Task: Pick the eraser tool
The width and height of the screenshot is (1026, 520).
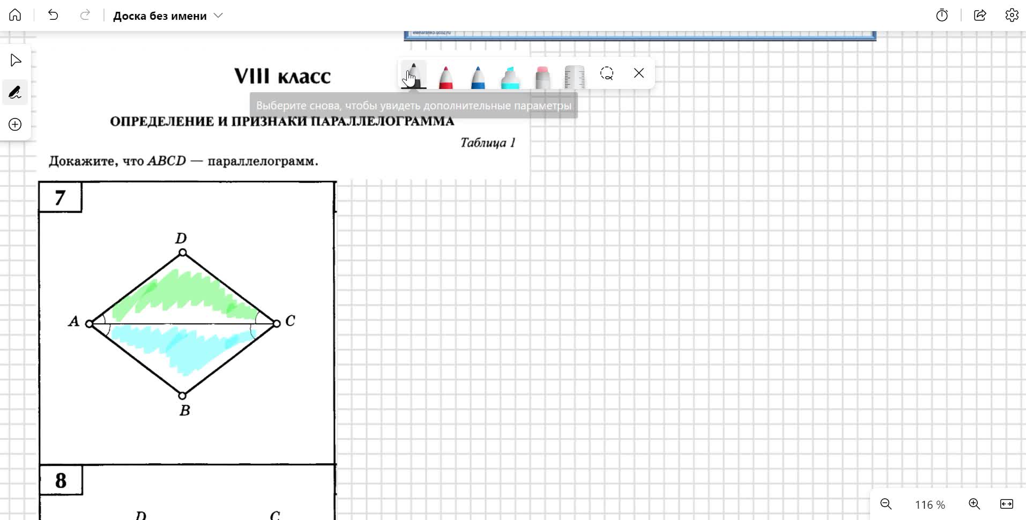Action: pyautogui.click(x=542, y=77)
